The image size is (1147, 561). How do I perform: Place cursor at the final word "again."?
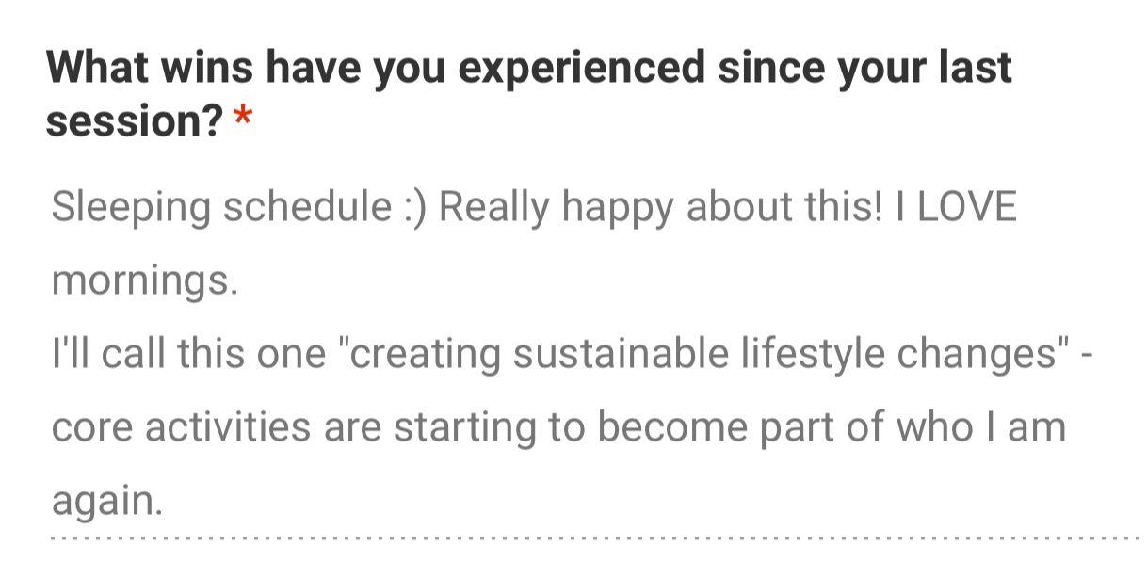tap(107, 502)
